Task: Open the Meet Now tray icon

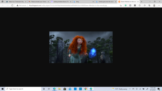Action: click(137, 89)
